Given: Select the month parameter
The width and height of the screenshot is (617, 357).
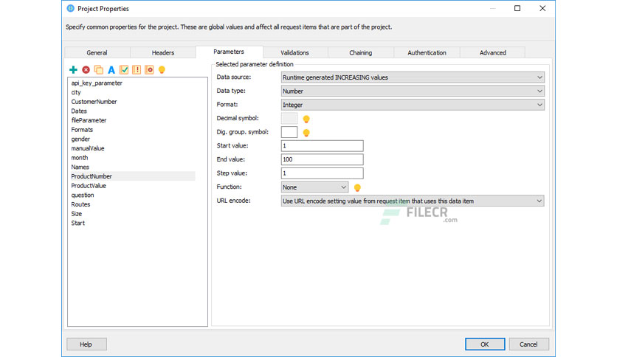Looking at the screenshot, I should (x=80, y=158).
